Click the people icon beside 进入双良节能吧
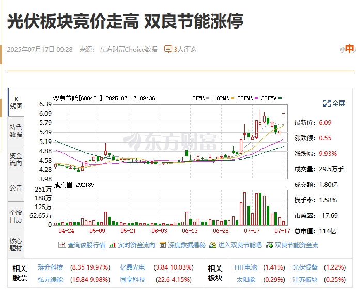 213,245
